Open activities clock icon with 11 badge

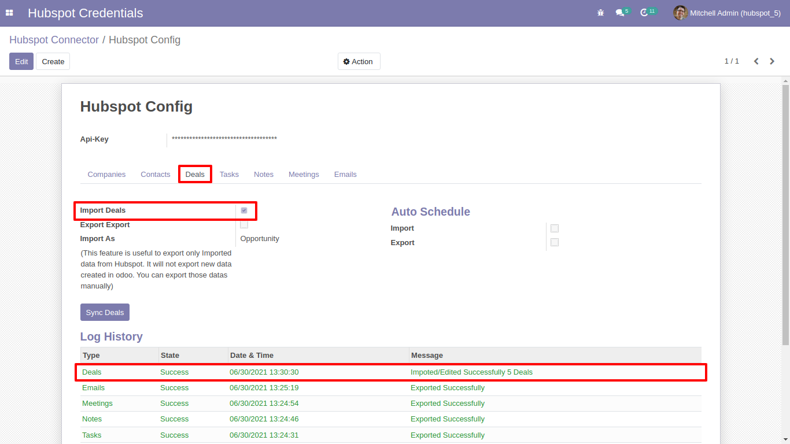click(648, 12)
